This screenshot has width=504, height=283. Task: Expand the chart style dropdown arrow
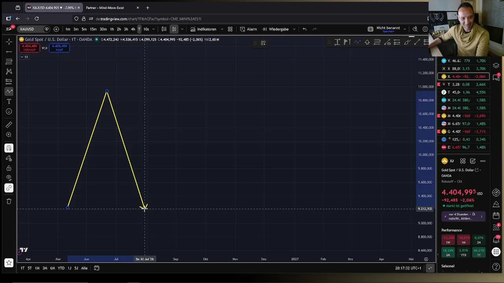coord(182,29)
